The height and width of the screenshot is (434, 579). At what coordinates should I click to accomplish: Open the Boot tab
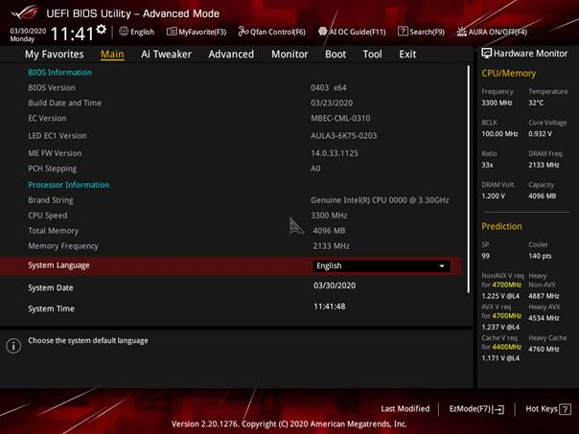[336, 55]
